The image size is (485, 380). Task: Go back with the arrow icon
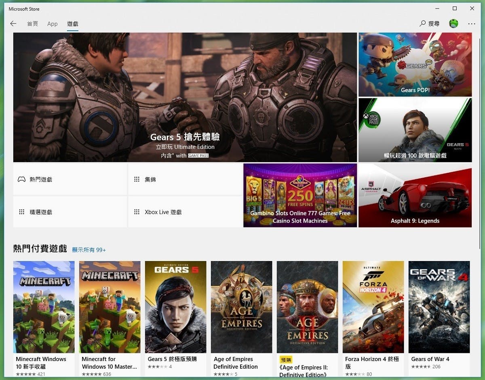coord(13,24)
